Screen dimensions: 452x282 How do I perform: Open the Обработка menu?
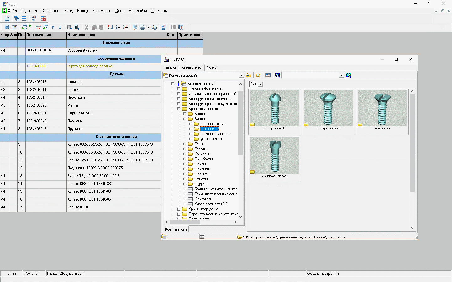[x=50, y=11]
